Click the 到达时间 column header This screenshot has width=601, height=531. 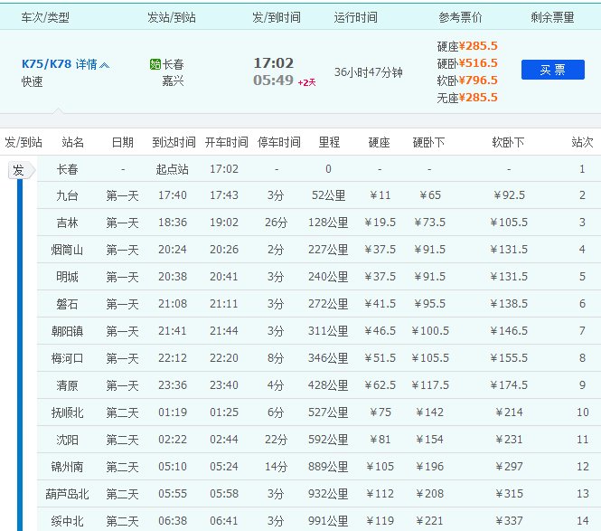pos(174,142)
